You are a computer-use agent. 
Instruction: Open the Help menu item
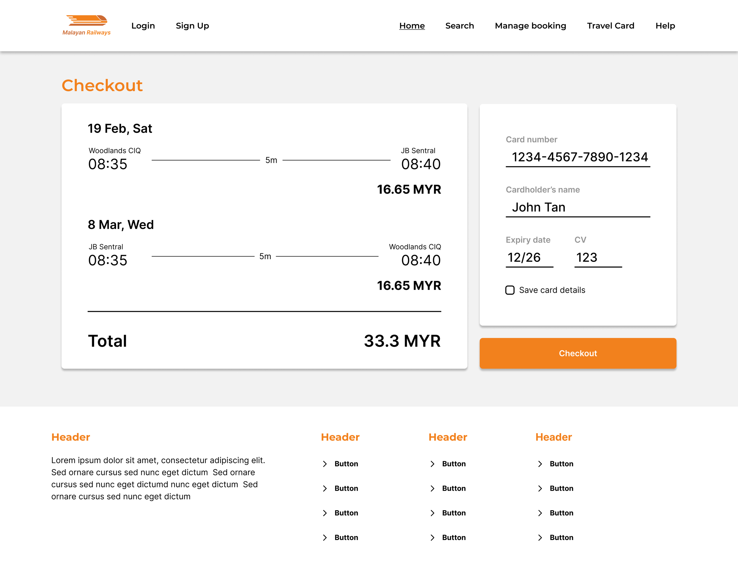point(665,26)
